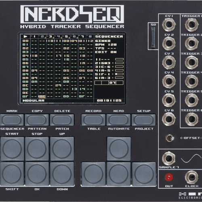
Task: Click the BPM 128 value
Action: (x=106, y=44)
